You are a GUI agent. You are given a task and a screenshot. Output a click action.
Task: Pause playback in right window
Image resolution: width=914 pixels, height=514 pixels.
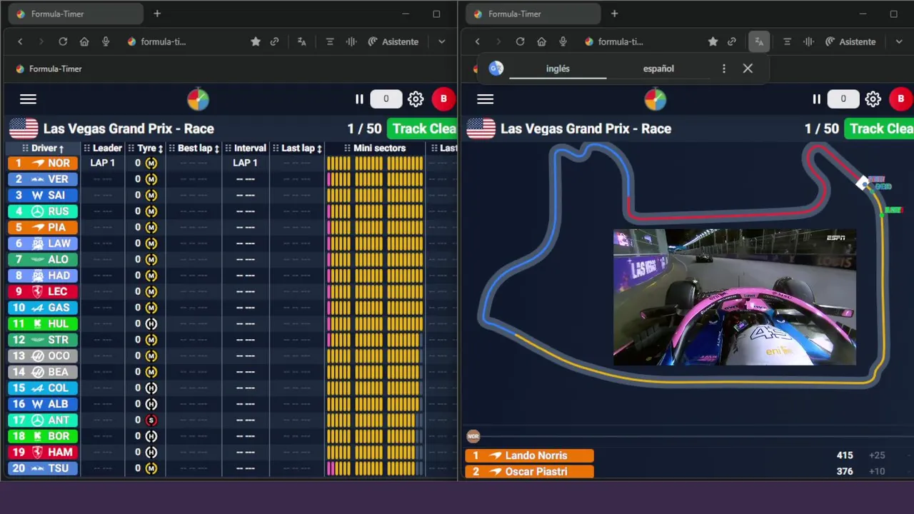click(816, 99)
